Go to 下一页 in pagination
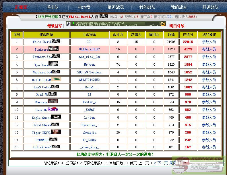The width and height of the screenshot is (227, 175). click(162, 163)
